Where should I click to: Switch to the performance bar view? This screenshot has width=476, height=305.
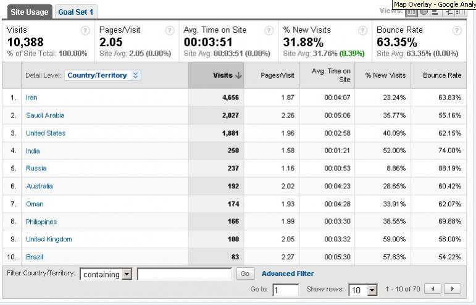pos(436,13)
